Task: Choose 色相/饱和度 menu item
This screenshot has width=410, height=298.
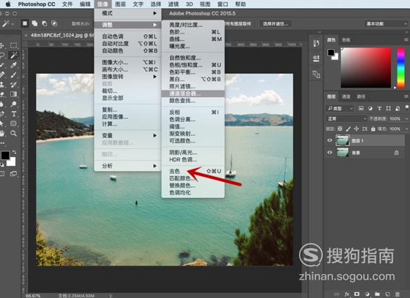Action: [x=193, y=65]
